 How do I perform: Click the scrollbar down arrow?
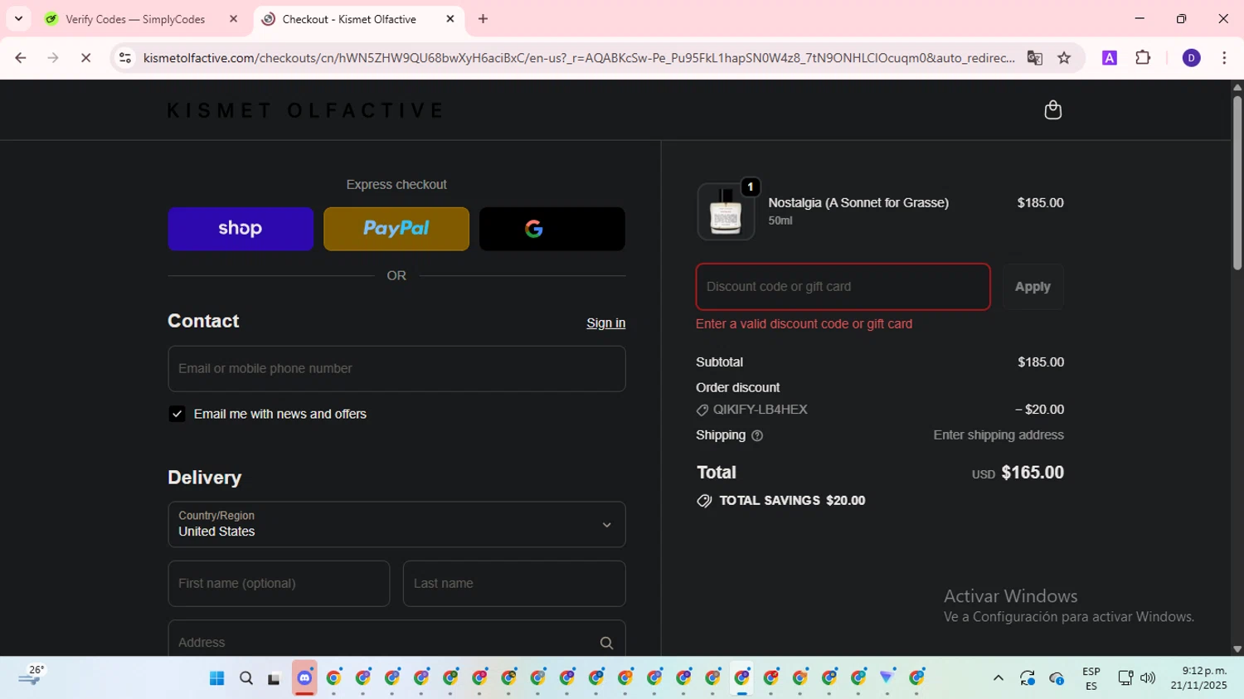click(x=1237, y=649)
